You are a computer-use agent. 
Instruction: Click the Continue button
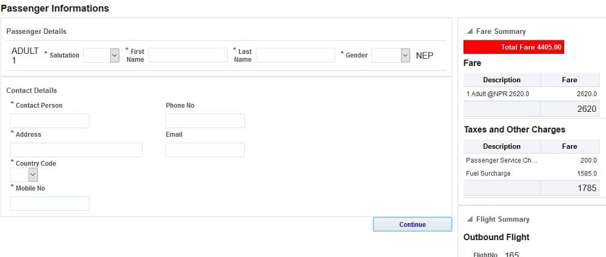[412, 224]
